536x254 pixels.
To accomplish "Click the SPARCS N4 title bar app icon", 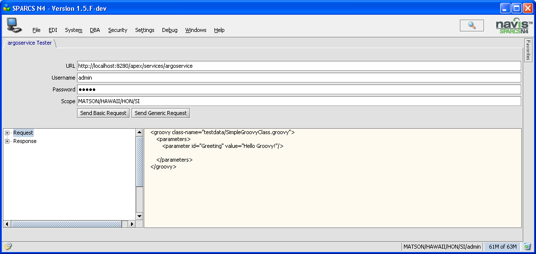I will 6,8.
